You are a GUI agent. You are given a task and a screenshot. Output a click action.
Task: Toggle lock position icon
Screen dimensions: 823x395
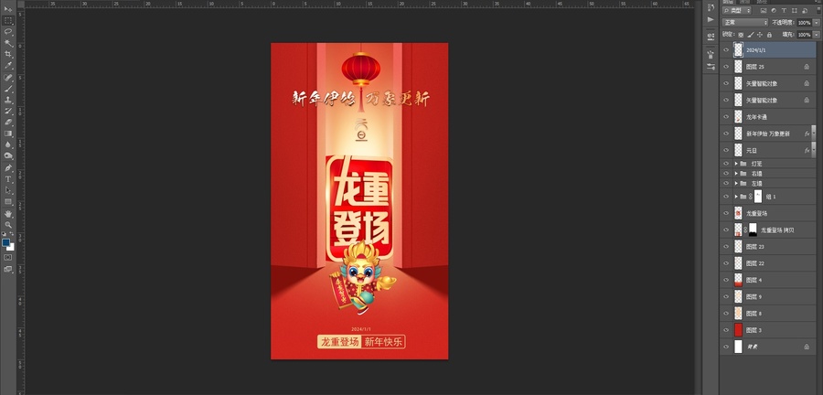[760, 35]
